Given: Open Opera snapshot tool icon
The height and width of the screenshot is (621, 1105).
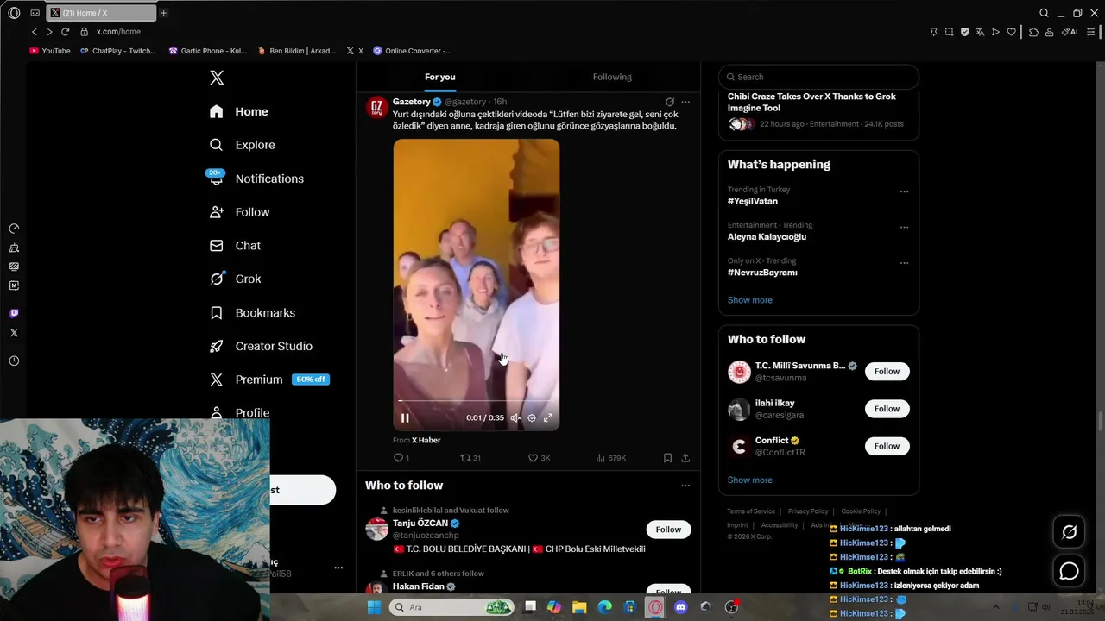Looking at the screenshot, I should (x=949, y=32).
